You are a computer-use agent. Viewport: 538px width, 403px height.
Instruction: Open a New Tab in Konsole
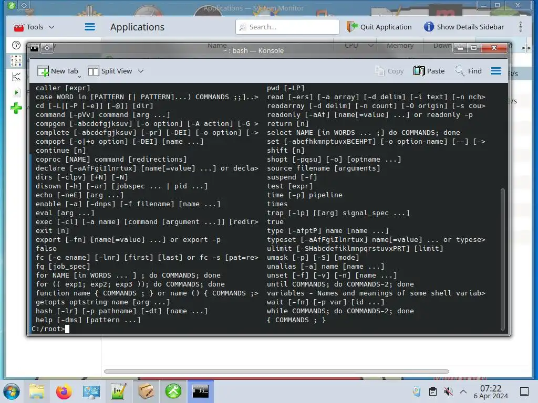[58, 71]
